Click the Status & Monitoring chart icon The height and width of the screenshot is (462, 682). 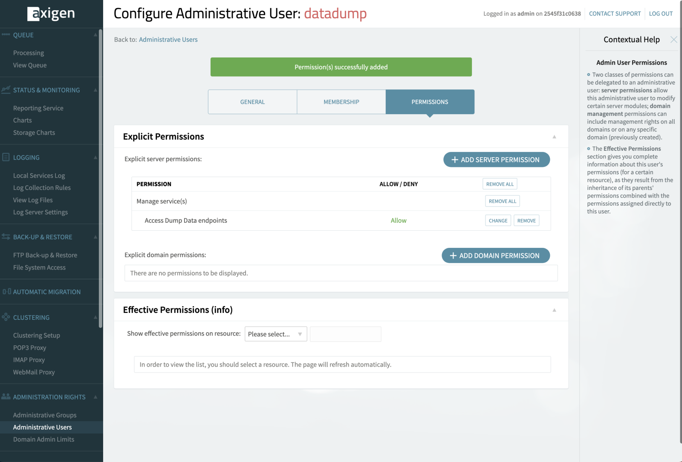tap(6, 90)
